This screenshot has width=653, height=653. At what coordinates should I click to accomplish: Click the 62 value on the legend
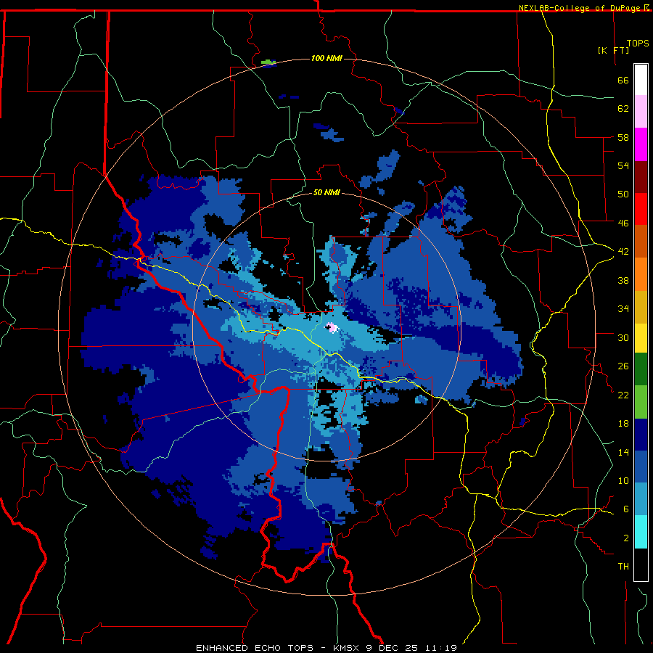point(623,109)
